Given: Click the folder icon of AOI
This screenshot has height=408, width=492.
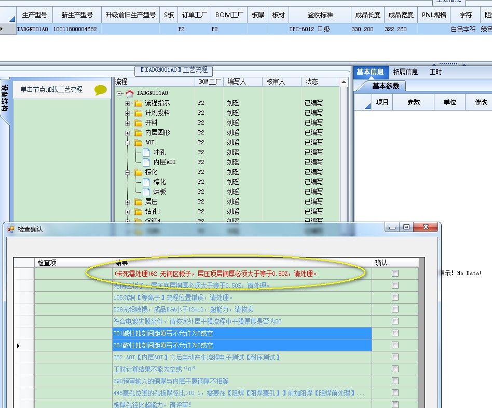Looking at the screenshot, I should click(138, 143).
